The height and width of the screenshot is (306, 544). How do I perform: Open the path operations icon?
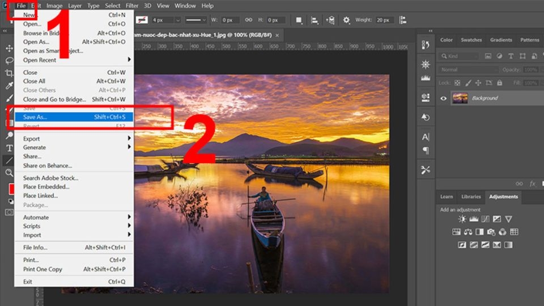tap(299, 20)
